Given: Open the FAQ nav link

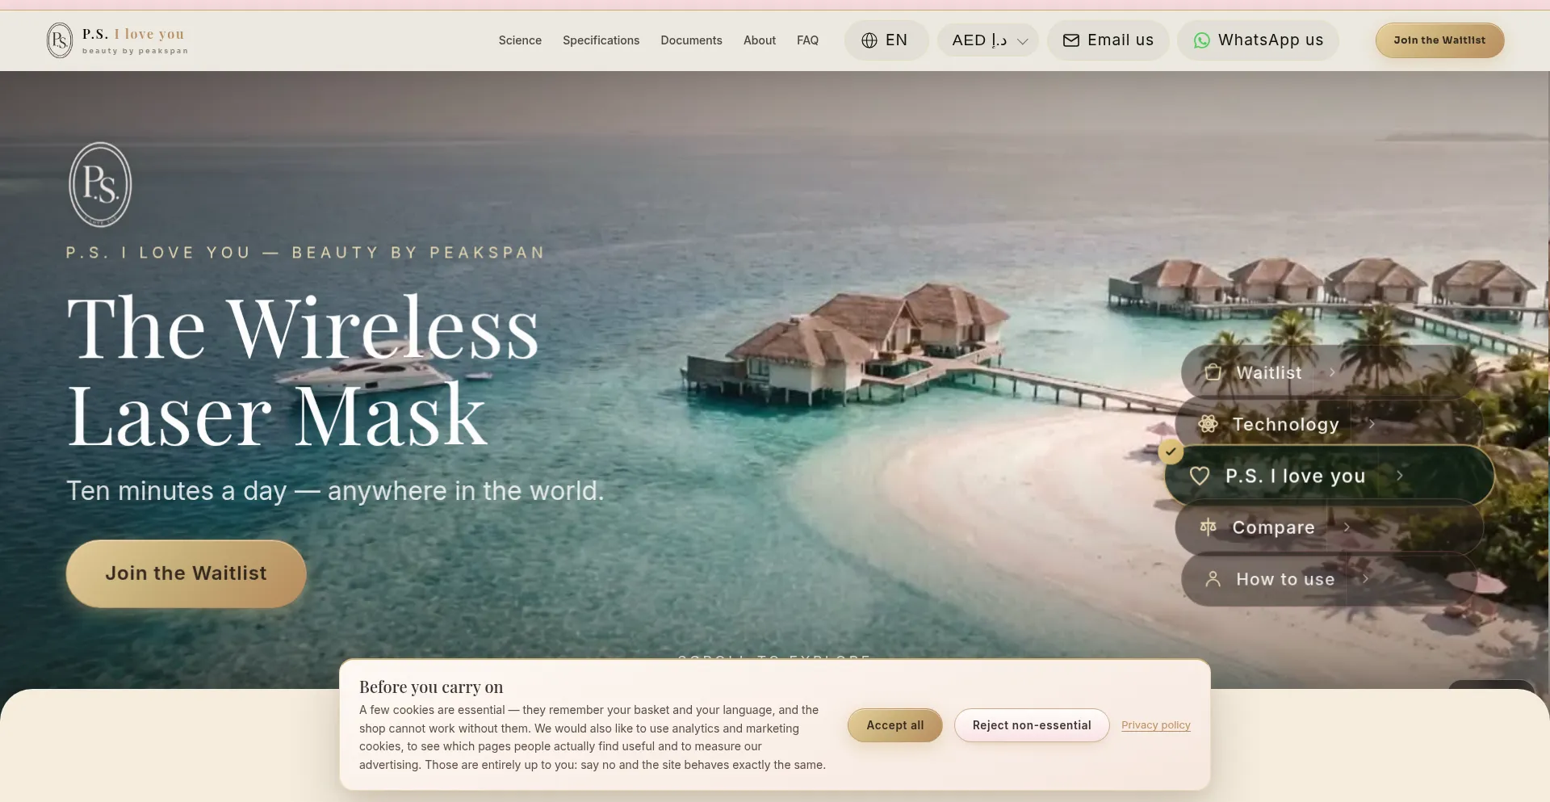Looking at the screenshot, I should (807, 40).
